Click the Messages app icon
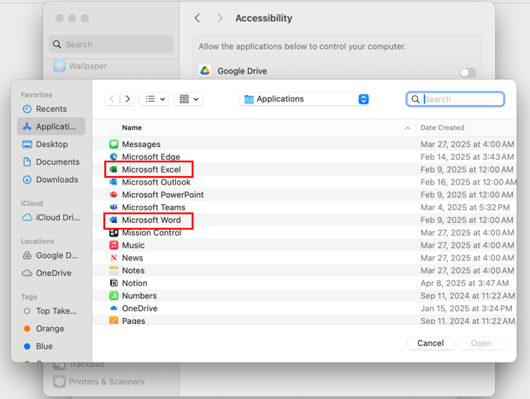The height and width of the screenshot is (399, 530). click(114, 144)
